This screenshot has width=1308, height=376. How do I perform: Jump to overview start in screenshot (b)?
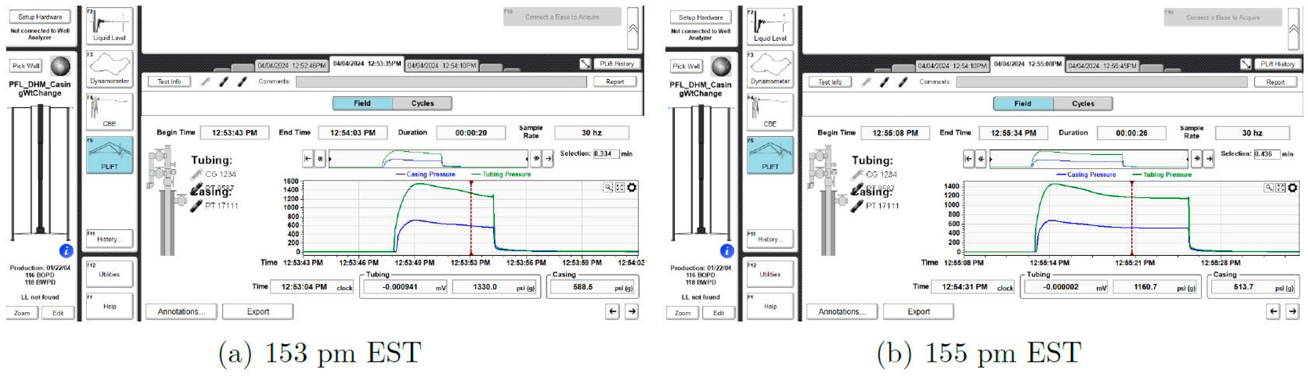[968, 159]
